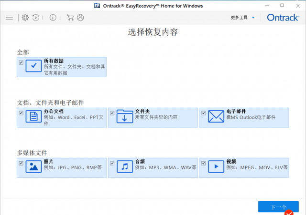Click the shopping cart icon
Viewport: 306px width, 215px height.
[x=70, y=18]
